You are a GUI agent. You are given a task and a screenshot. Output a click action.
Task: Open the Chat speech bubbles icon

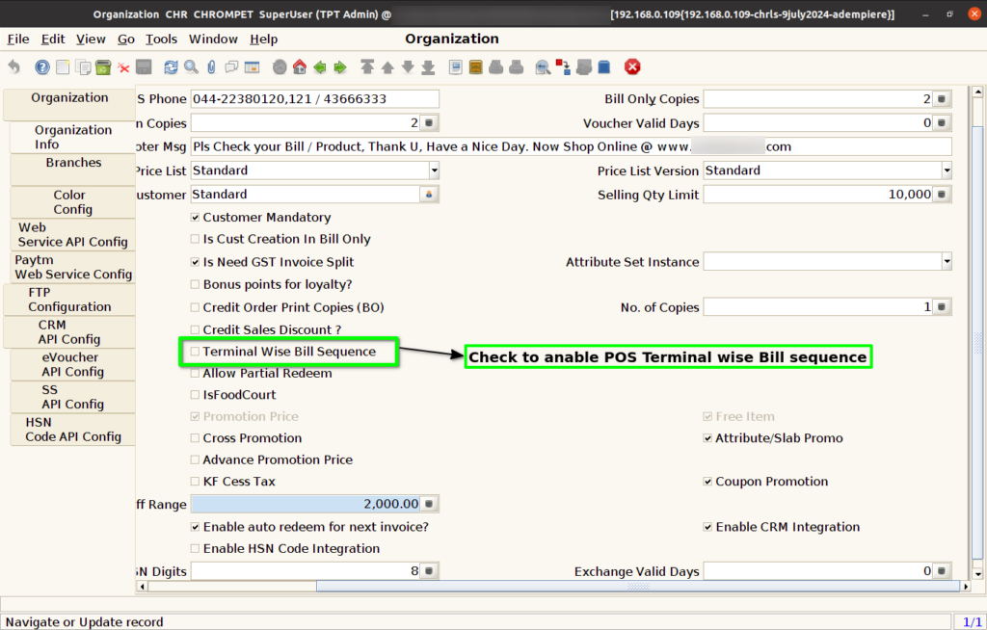pos(231,66)
